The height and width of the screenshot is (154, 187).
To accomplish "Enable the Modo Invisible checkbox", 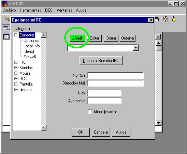I will 90,112.
